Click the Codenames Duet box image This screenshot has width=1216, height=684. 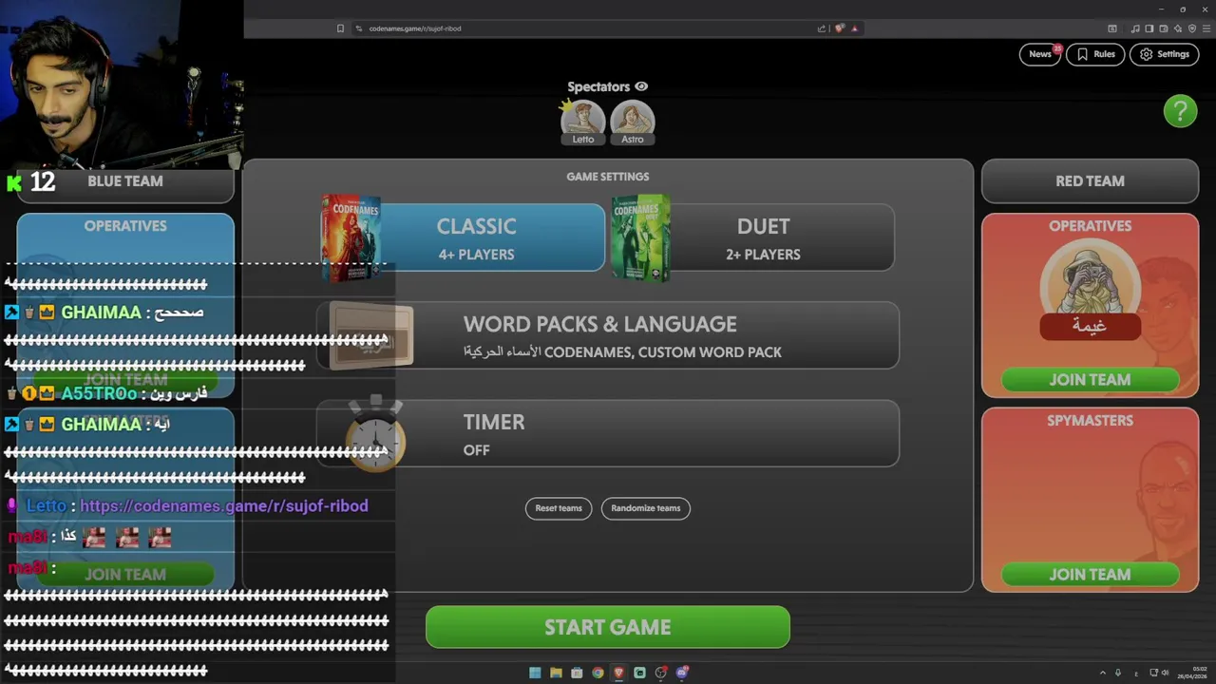click(x=641, y=237)
